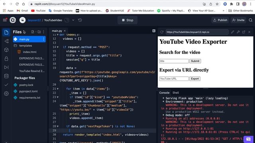Open the boyuan12 user avatar
The image size is (255, 143).
click(22, 20)
